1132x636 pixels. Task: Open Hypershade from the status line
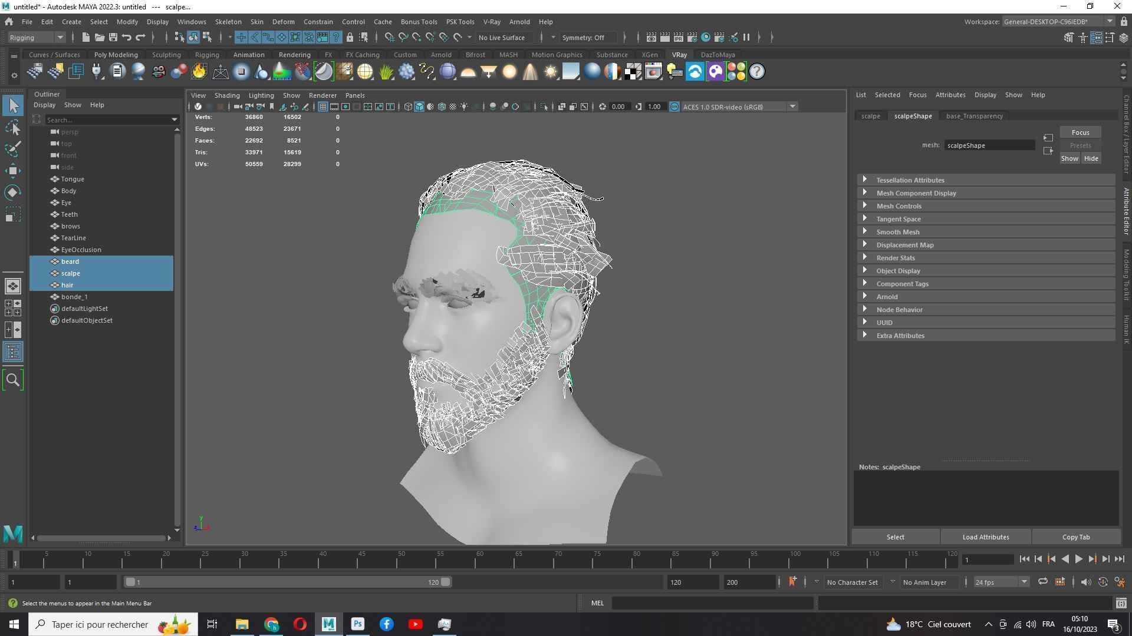(705, 38)
